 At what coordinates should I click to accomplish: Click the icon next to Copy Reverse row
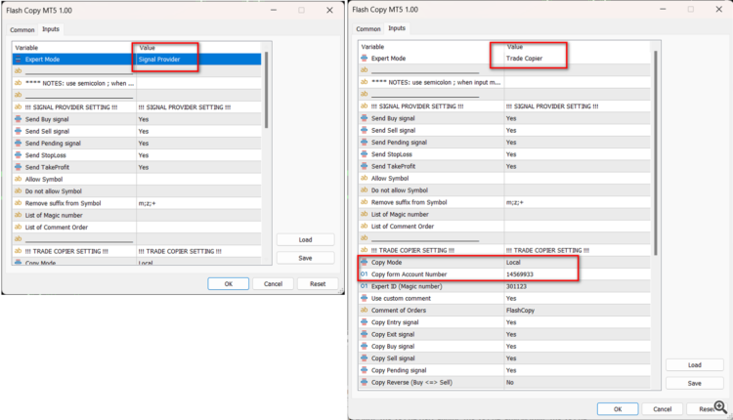pos(364,383)
